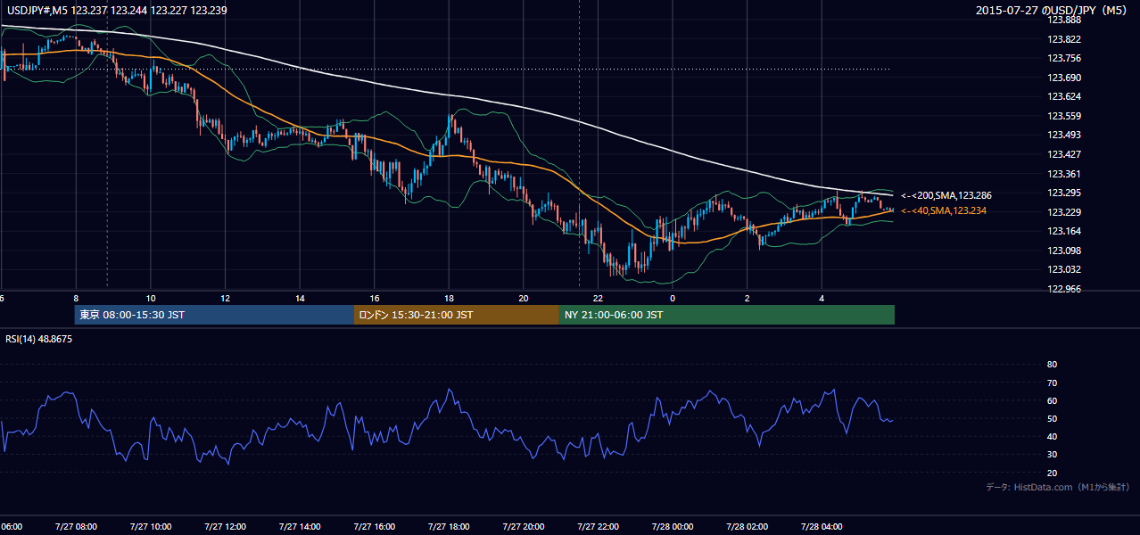Select the London 15:30-21:00 JST session bar
This screenshot has height=535, width=1140.
tap(457, 315)
